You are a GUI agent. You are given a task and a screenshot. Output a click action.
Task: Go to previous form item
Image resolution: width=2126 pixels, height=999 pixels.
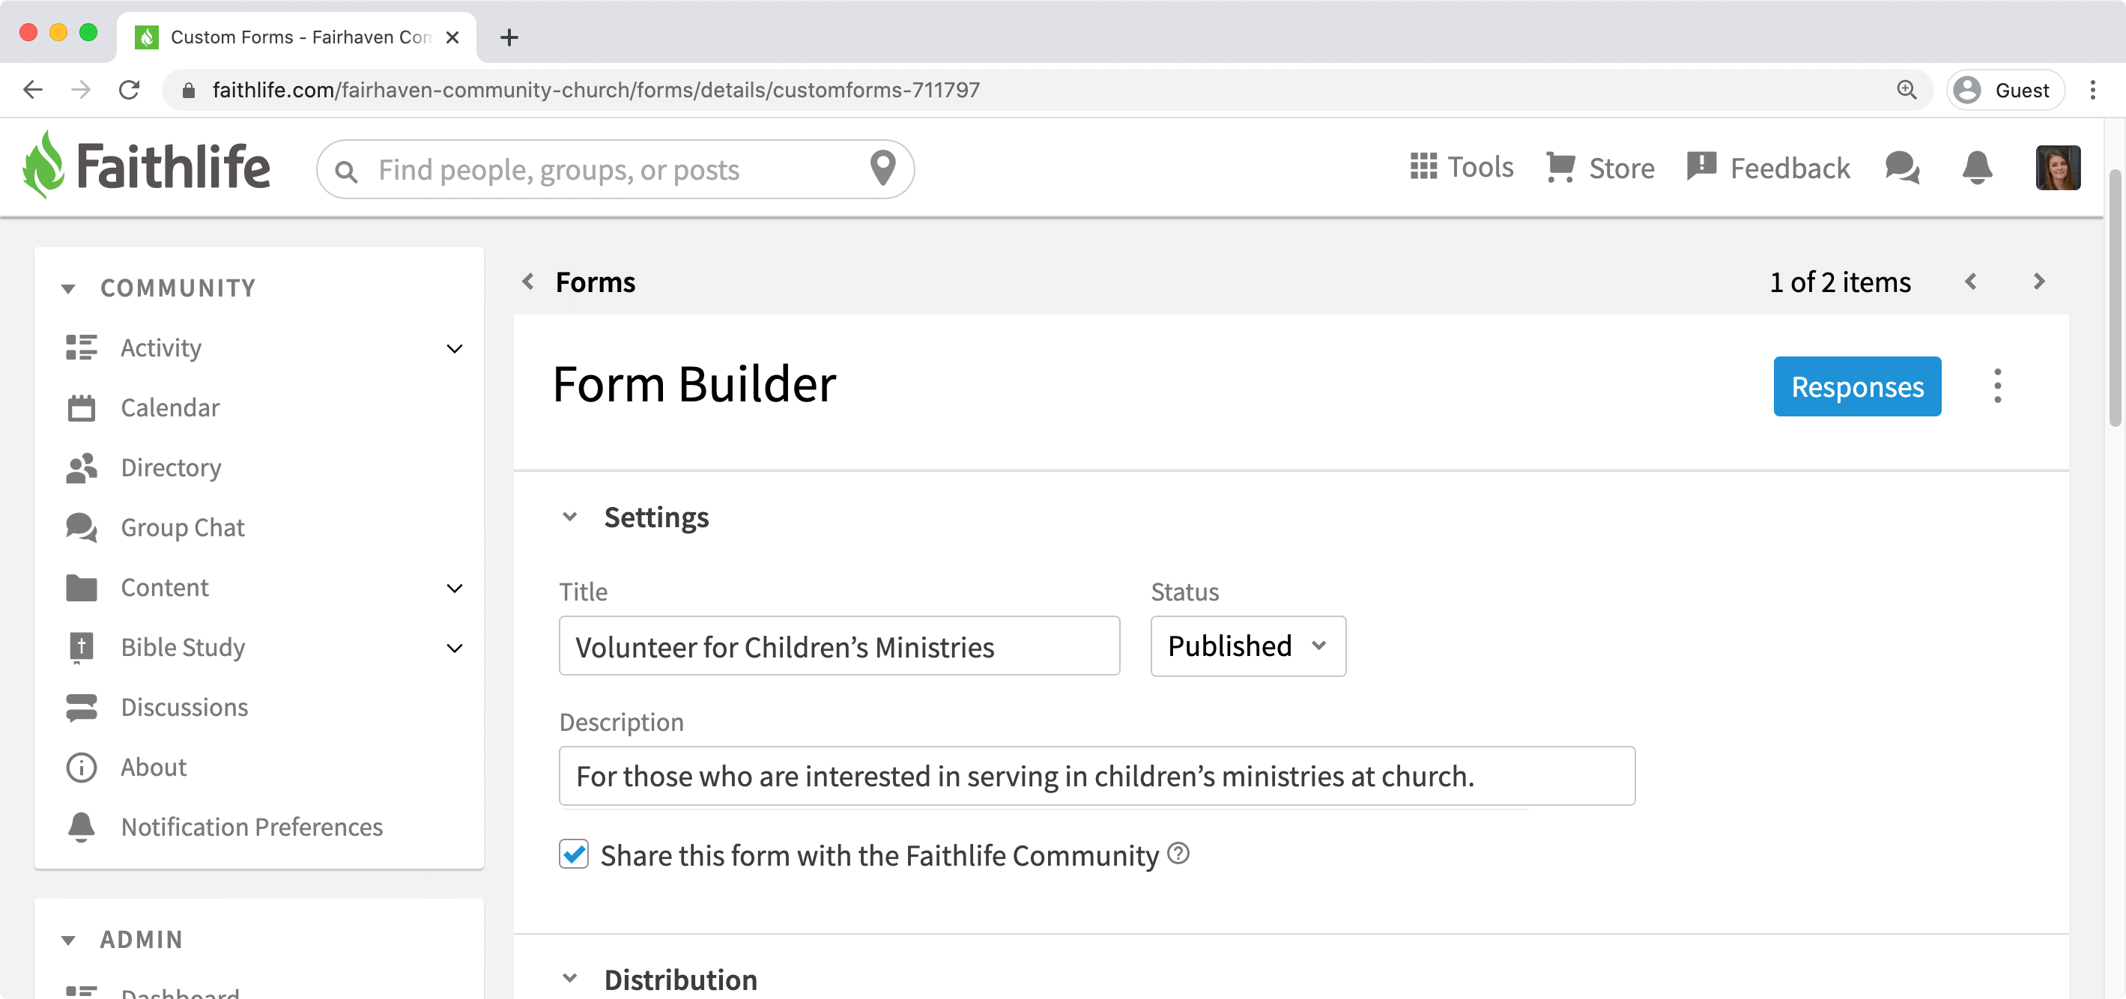[1971, 282]
